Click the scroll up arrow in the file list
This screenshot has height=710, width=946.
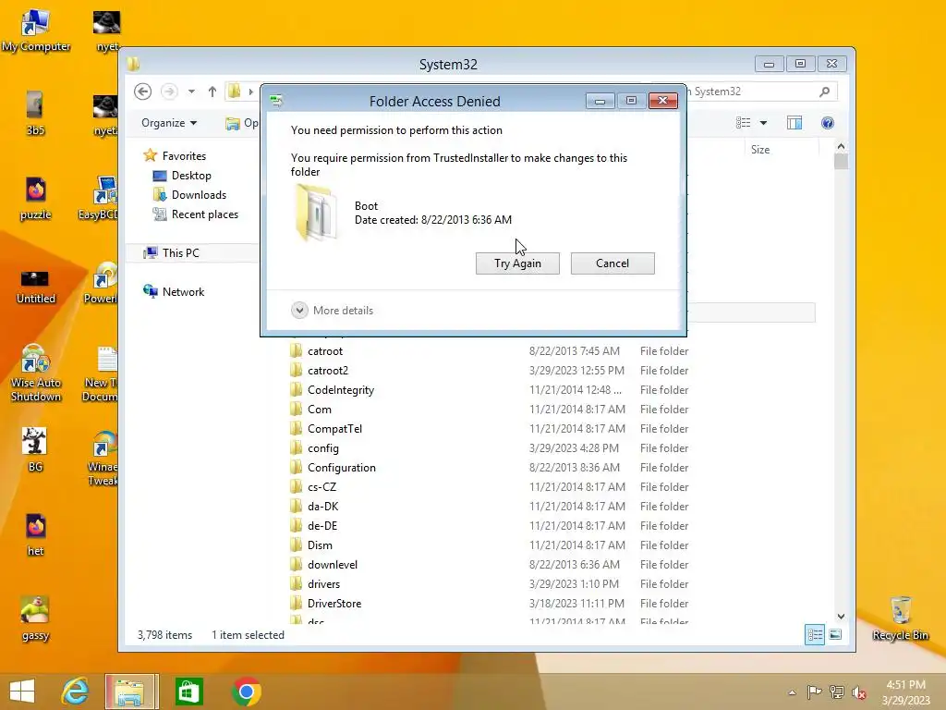pyautogui.click(x=841, y=147)
